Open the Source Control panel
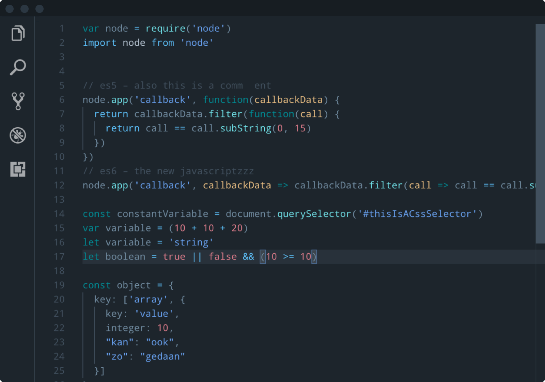This screenshot has height=382, width=545. pyautogui.click(x=18, y=101)
